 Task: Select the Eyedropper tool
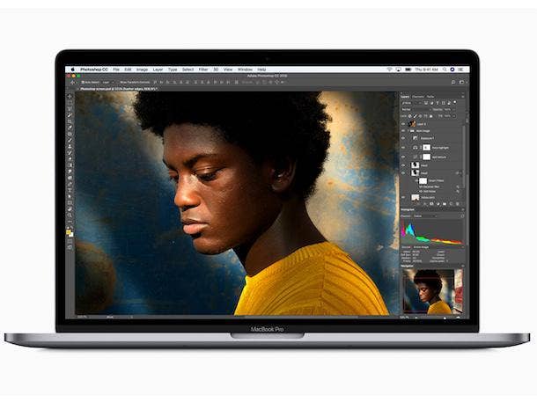(x=70, y=128)
